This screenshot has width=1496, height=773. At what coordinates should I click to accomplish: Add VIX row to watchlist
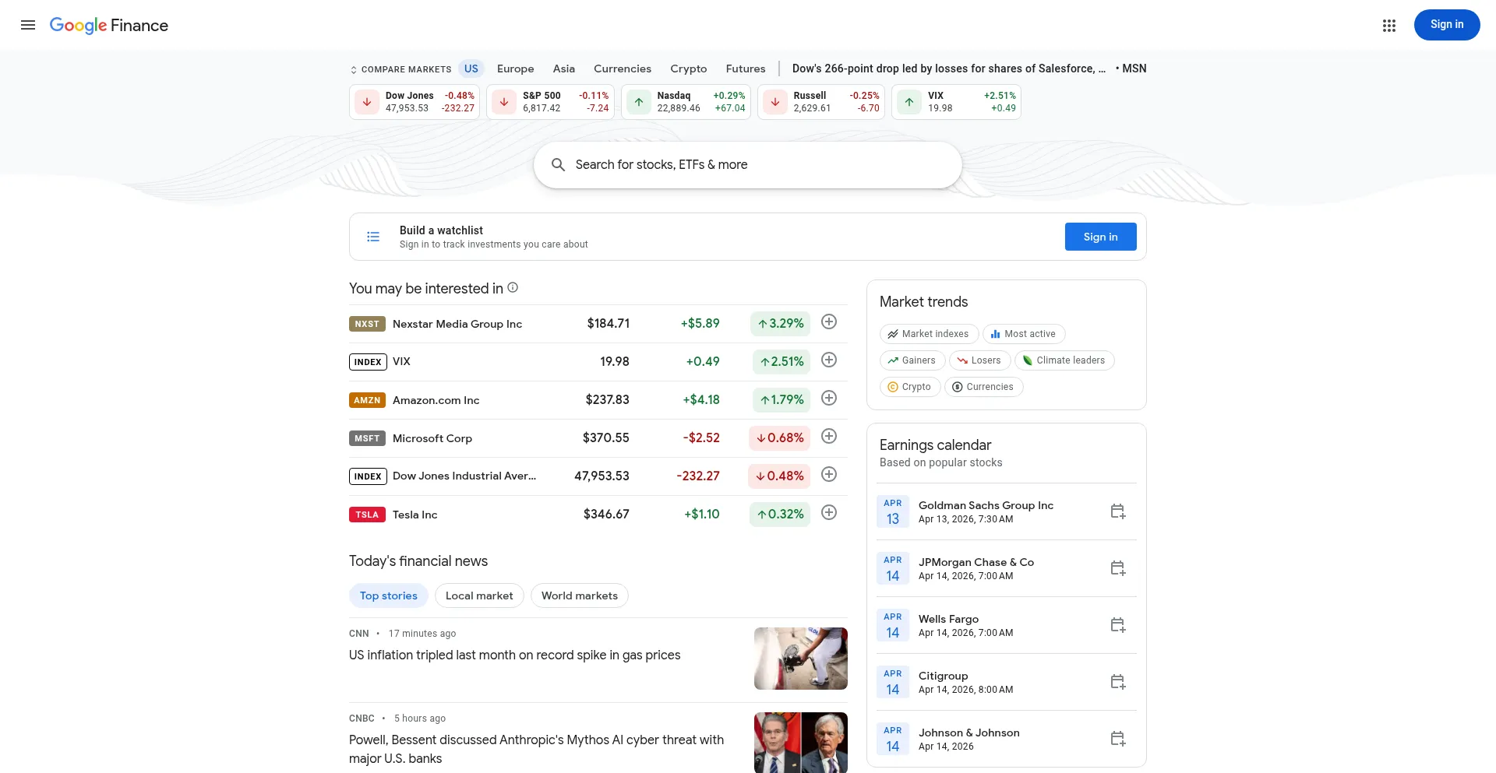point(829,360)
